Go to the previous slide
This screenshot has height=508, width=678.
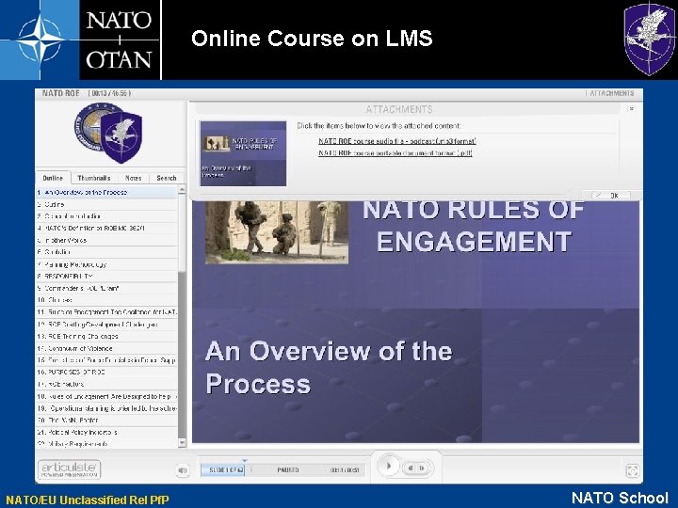tap(411, 468)
